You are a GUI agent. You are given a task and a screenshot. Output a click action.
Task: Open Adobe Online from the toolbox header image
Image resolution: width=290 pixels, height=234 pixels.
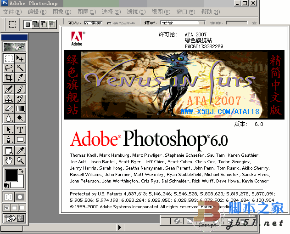(14, 46)
